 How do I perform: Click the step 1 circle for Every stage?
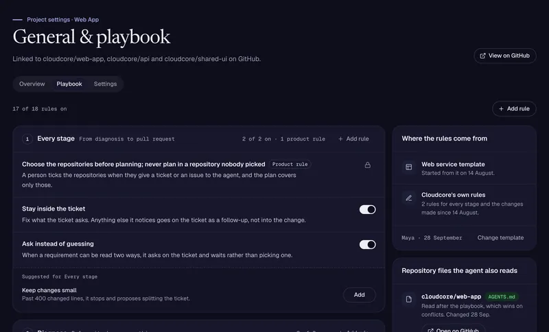pyautogui.click(x=27, y=139)
